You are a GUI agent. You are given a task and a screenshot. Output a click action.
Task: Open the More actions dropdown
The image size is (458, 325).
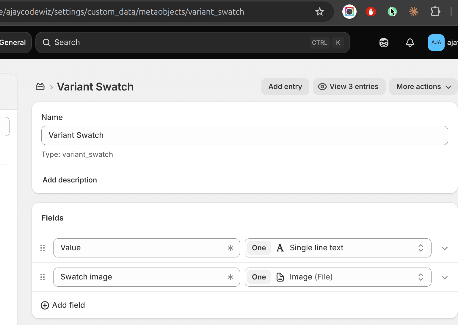coord(423,87)
